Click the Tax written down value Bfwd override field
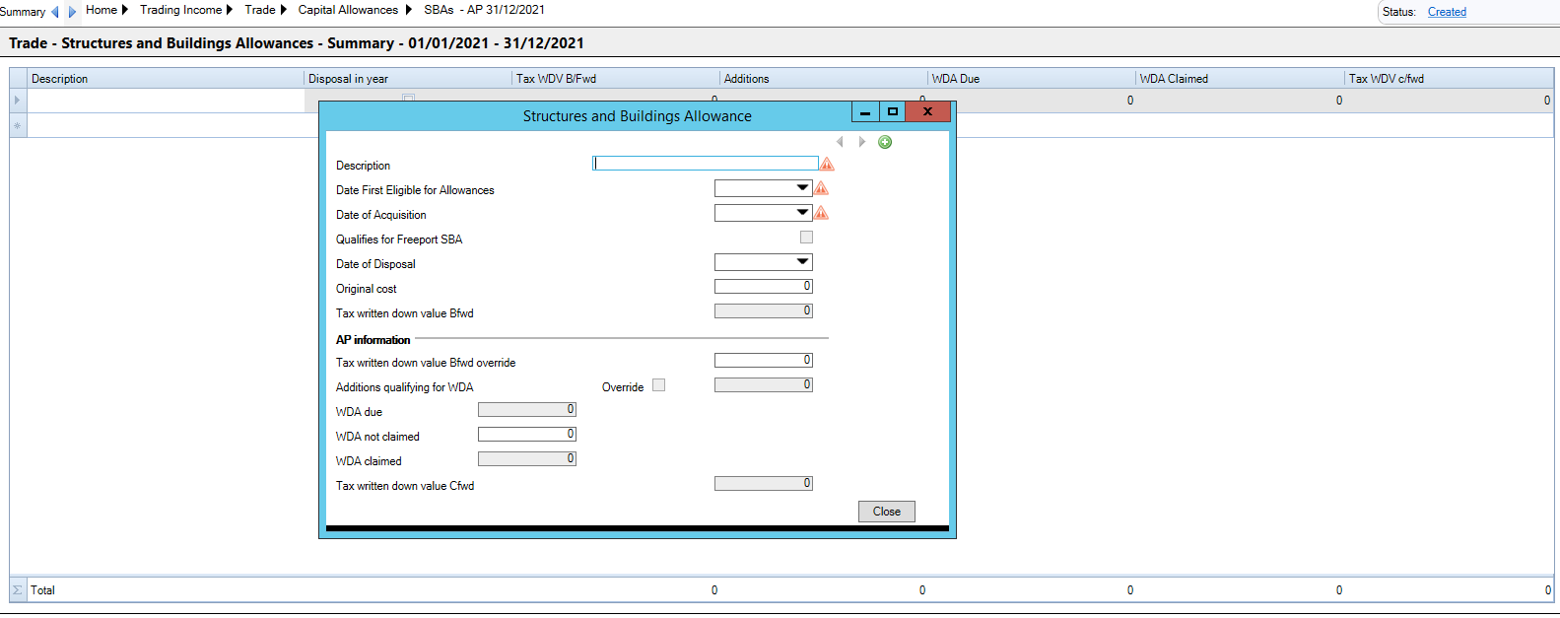Viewport: 1560px width, 618px height. click(764, 361)
